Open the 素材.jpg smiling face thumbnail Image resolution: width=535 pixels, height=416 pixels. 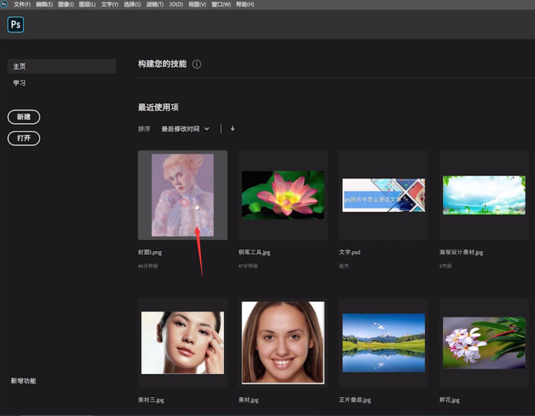coord(283,343)
